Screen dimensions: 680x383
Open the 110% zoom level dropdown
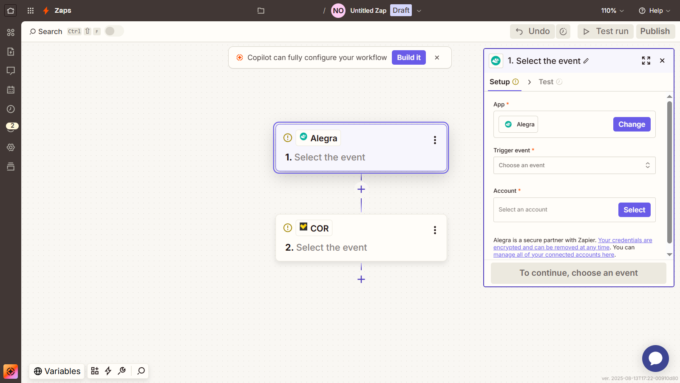[x=612, y=11]
